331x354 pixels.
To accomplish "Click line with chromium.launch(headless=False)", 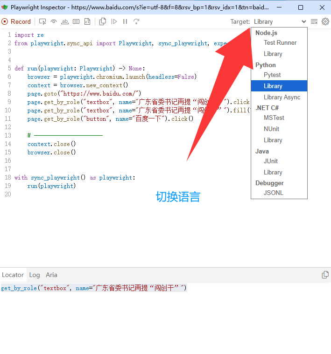I will pos(112,77).
